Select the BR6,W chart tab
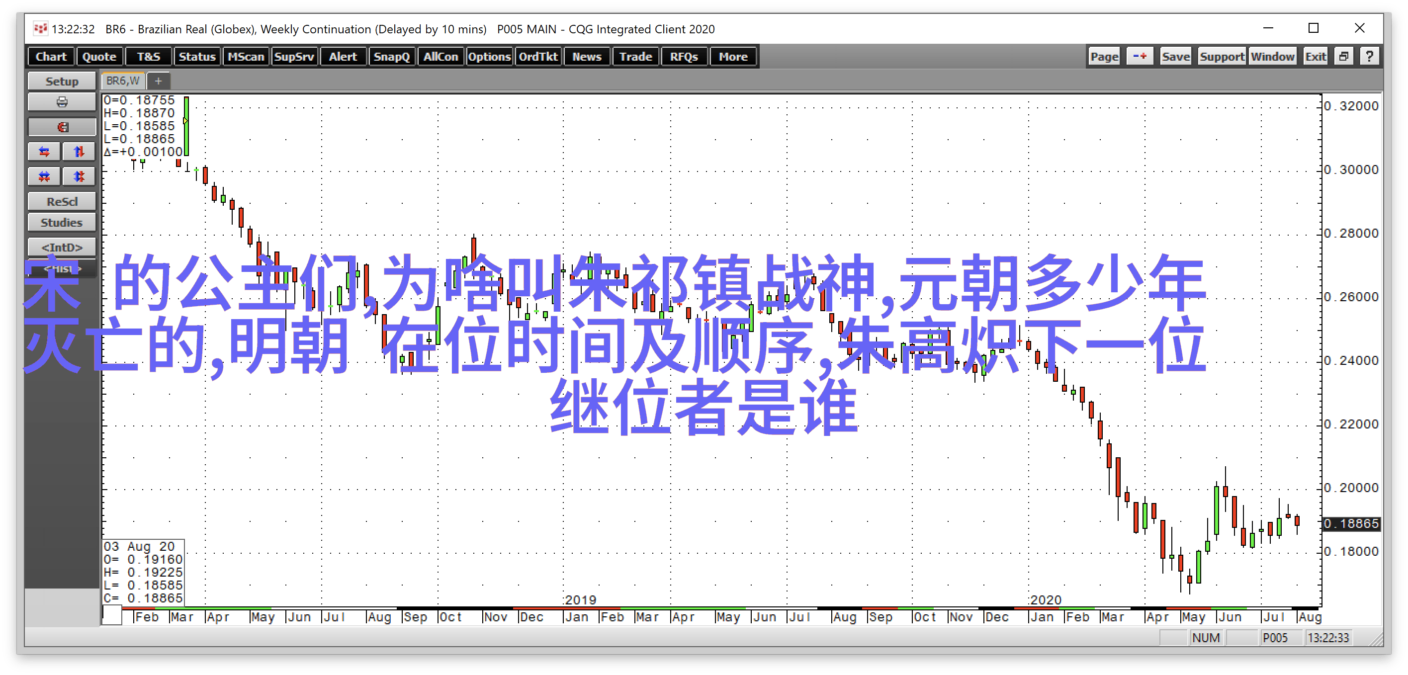1408x675 pixels. [123, 81]
